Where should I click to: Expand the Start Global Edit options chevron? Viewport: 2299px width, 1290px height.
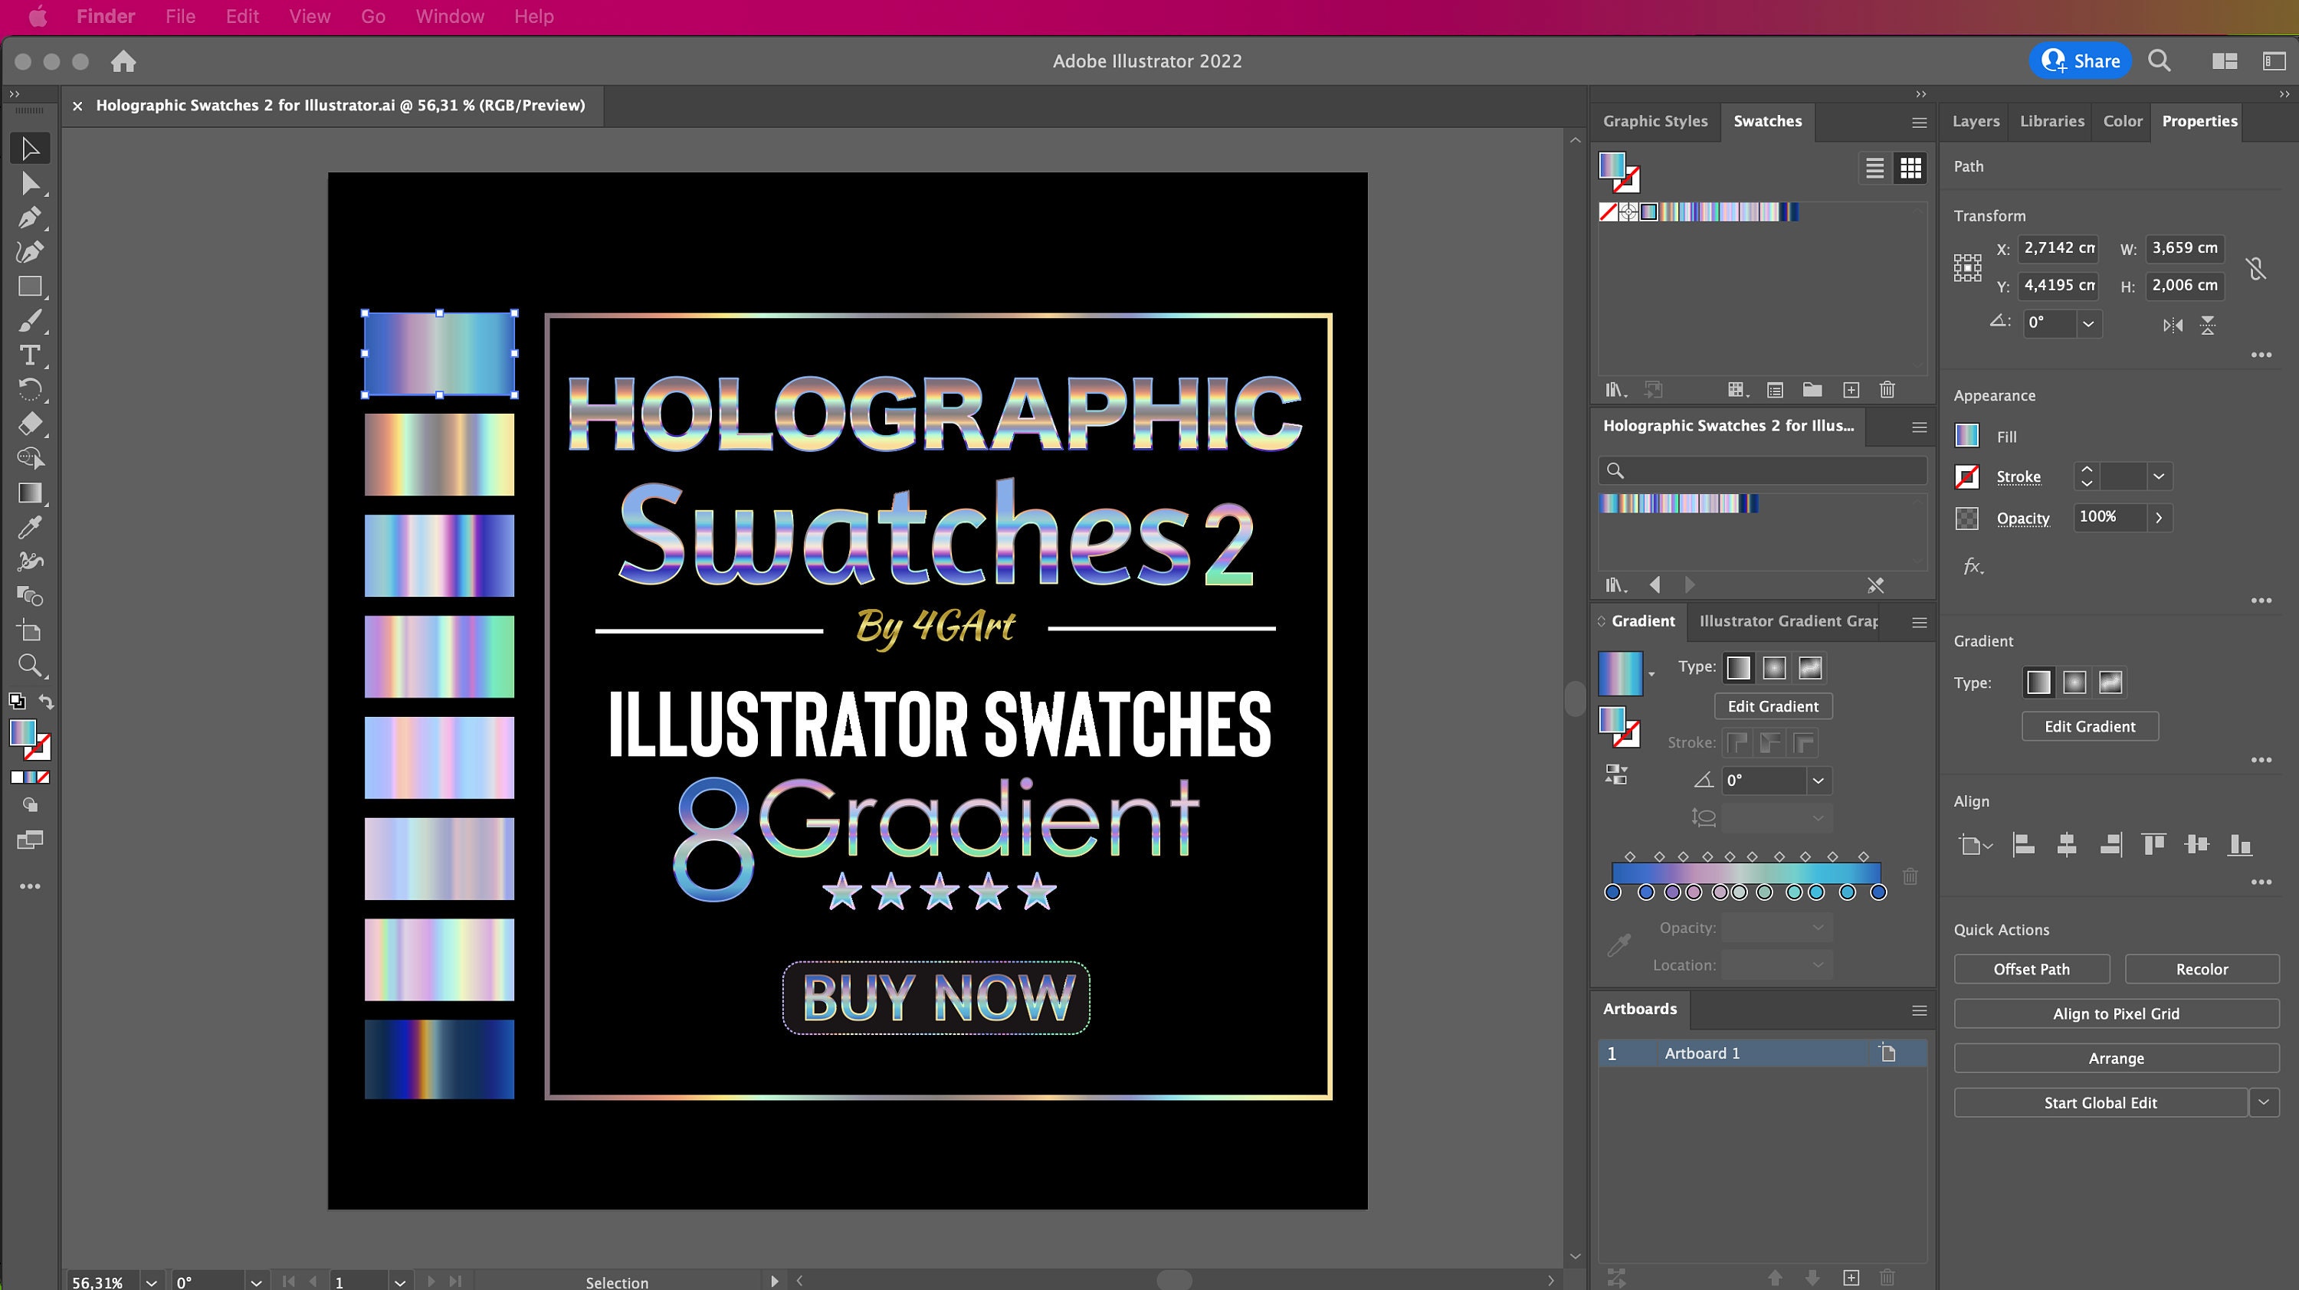pos(2263,1102)
